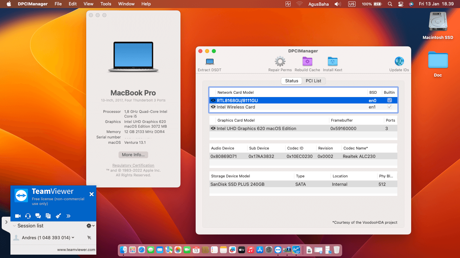Open the Tools menu
Screen dimensions: 460x258
106,4
